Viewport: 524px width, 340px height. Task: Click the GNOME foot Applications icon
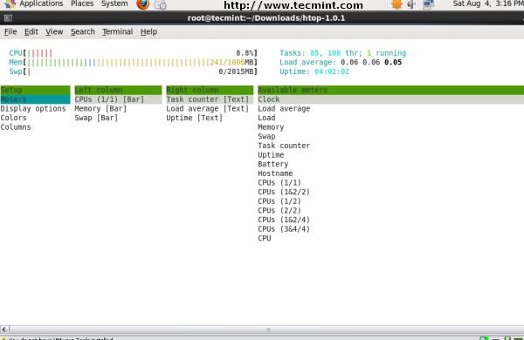click(10, 4)
